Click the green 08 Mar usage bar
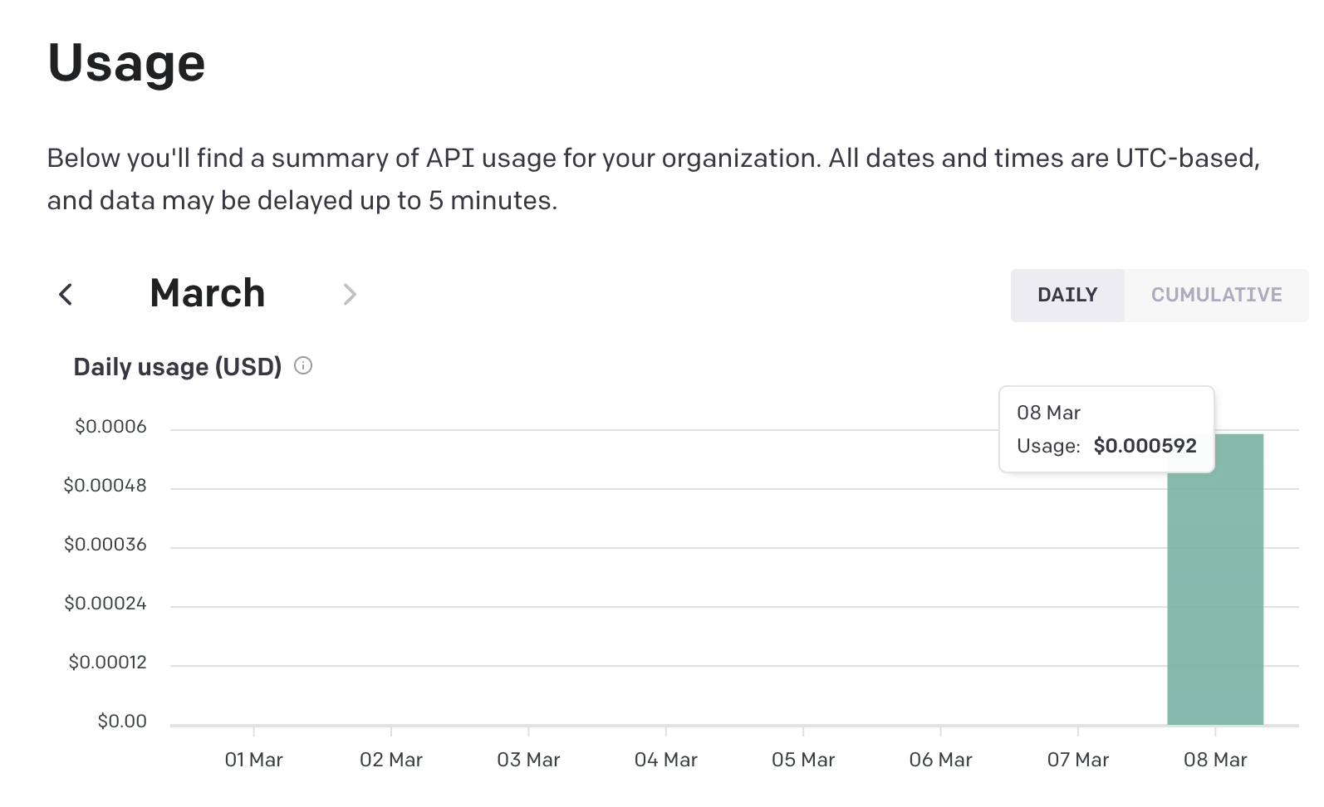The height and width of the screenshot is (807, 1324). click(x=1214, y=598)
